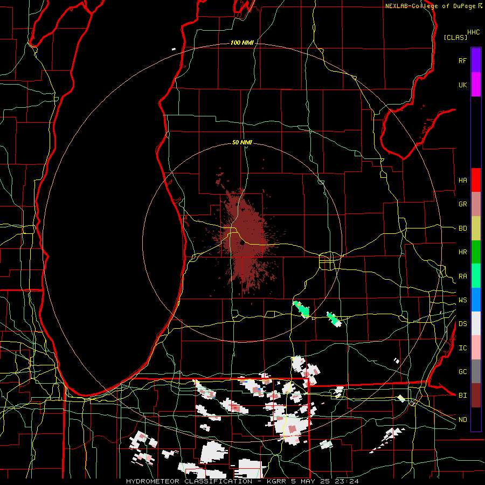Screen dimensions: 485x485
Task: Click the radar site center dot
Action: pyautogui.click(x=242, y=243)
